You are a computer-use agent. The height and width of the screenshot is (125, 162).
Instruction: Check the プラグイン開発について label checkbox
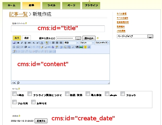30,94
